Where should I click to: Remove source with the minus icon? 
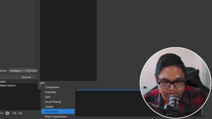(1, 113)
